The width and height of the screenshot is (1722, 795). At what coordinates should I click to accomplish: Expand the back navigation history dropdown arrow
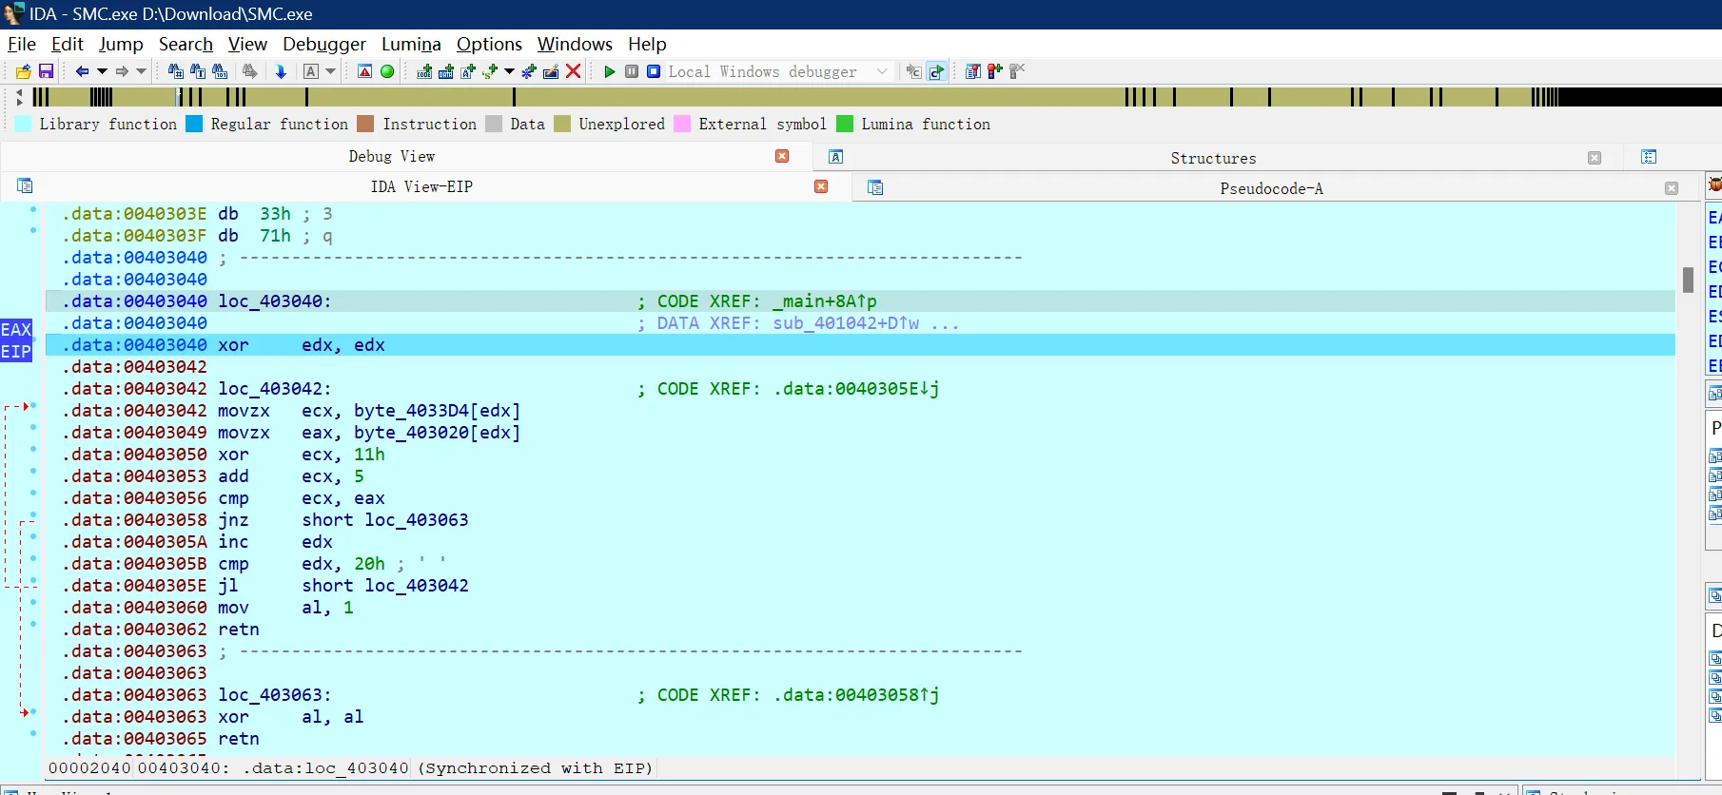pyautogui.click(x=102, y=71)
